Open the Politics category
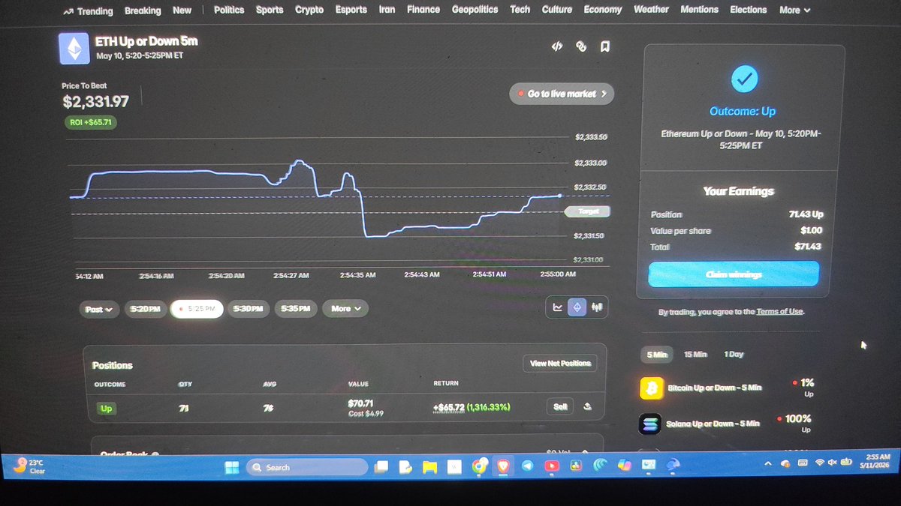Viewport: 901px width, 506px height. pos(229,10)
